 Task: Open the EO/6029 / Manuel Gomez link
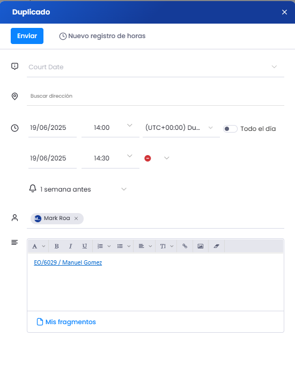tap(68, 262)
